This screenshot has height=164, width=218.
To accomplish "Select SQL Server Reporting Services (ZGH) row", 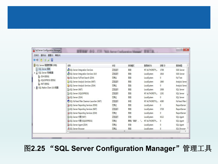I will [83, 113].
